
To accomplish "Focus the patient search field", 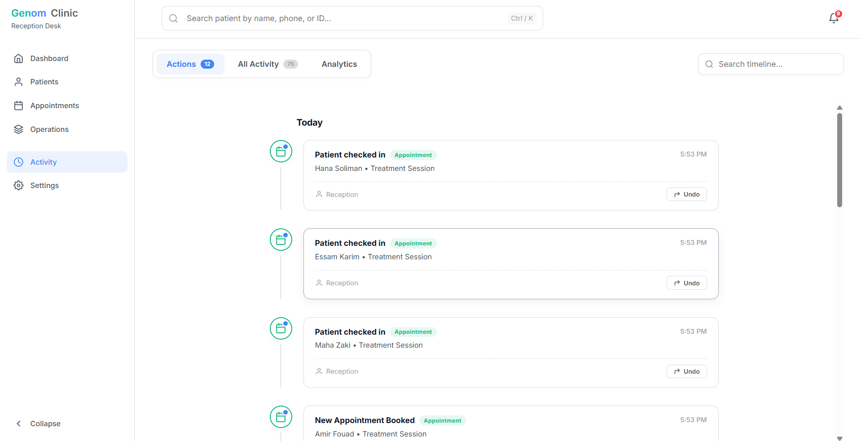I will point(352,18).
